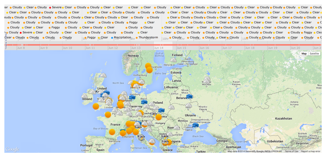Click the Jun 16 date label
This screenshot has width=327, height=158.
204,48
